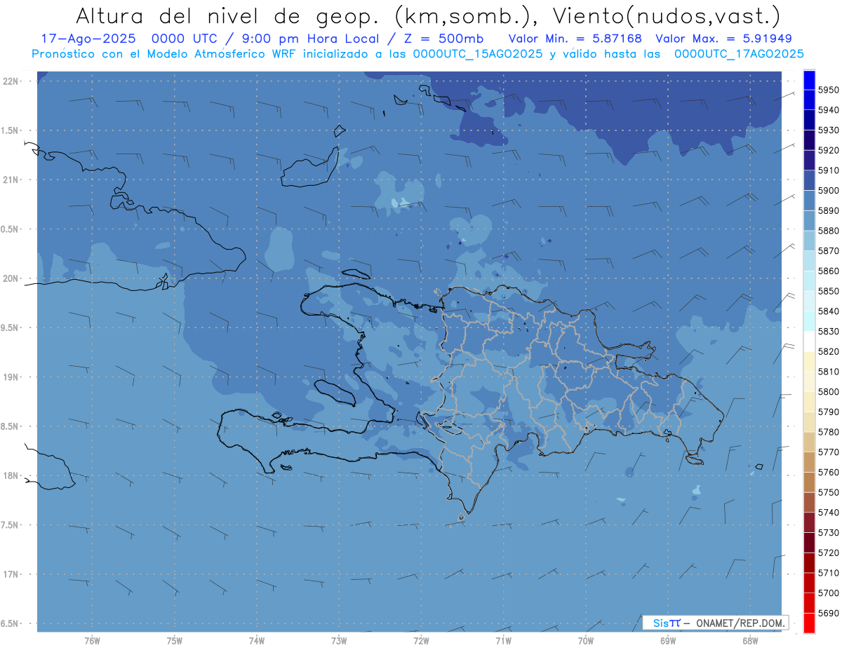Click the legend value 5780
This screenshot has width=842, height=650.
[x=828, y=432]
